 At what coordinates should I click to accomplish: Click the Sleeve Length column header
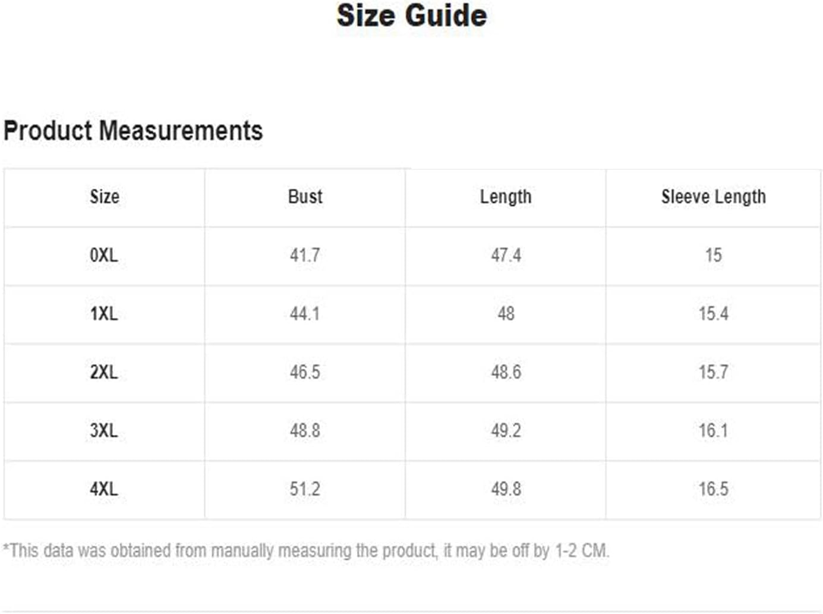point(713,197)
